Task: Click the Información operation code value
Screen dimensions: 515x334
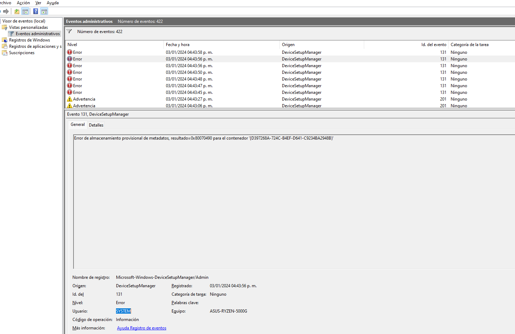Action: point(127,320)
